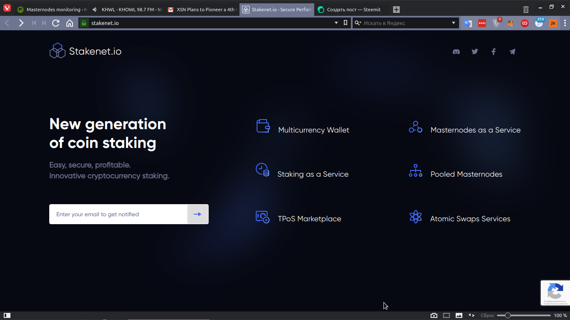Open the extension showing badge 213

pos(540,22)
